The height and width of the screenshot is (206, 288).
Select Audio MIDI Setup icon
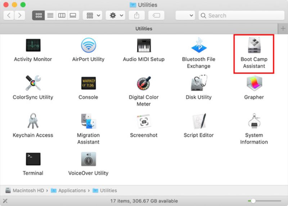pos(144,45)
